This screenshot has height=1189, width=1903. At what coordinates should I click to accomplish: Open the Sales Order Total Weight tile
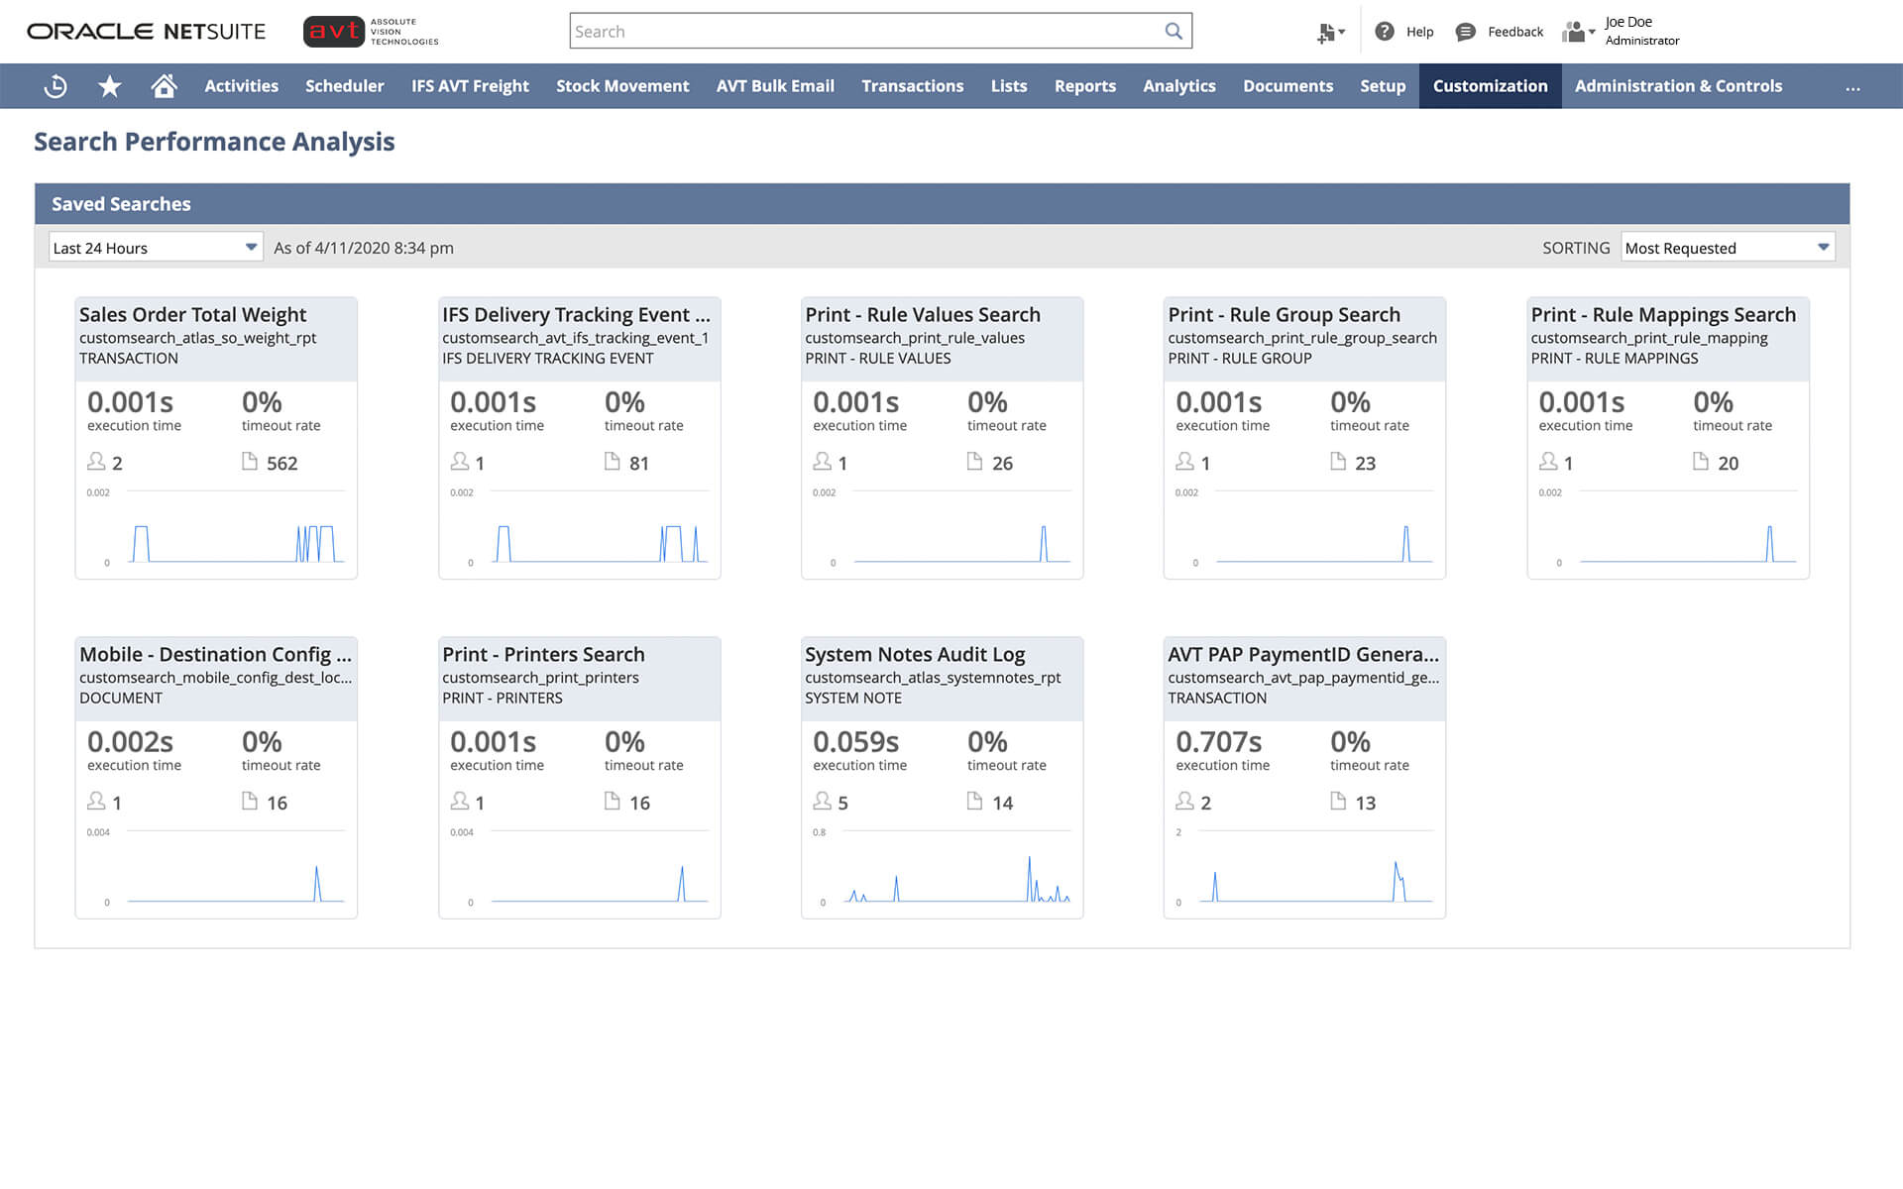[193, 315]
